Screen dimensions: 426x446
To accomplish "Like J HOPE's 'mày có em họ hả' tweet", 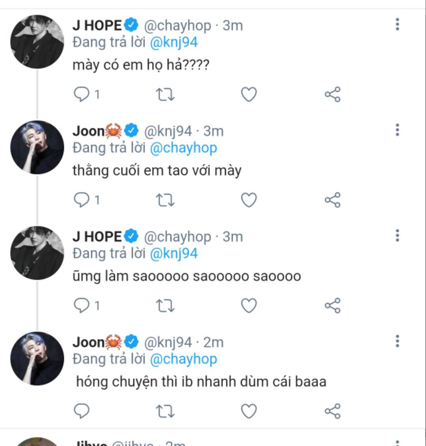I will point(249,94).
